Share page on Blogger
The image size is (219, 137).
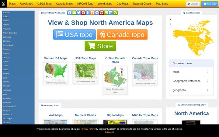pos(92,13)
